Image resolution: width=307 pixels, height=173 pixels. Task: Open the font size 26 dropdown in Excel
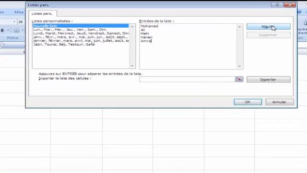14,22
